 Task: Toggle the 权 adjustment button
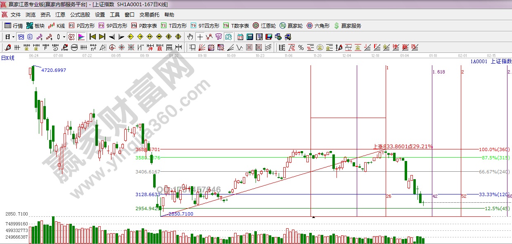pos(71,37)
